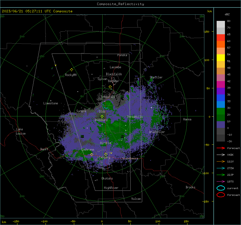Click the Brooks label
241x225 pixels.
tap(190, 187)
